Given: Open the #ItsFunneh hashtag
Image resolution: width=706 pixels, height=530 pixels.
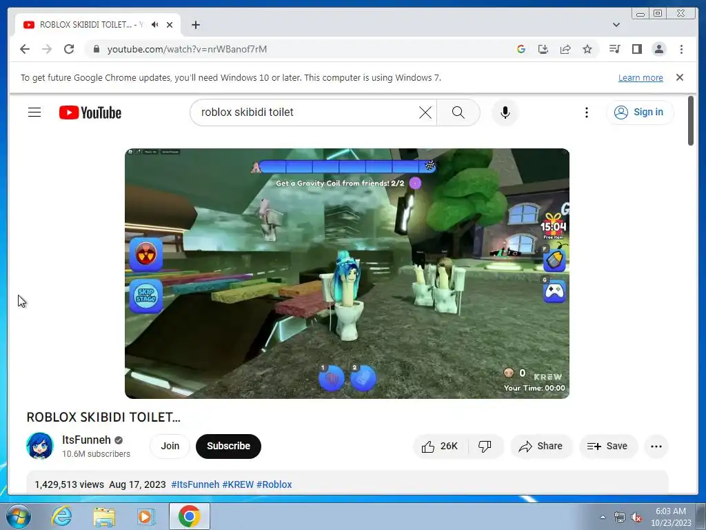Looking at the screenshot, I should (x=195, y=484).
